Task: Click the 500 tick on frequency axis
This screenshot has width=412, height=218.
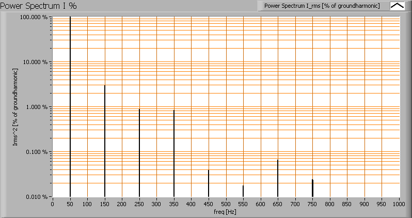Action: 226,204
